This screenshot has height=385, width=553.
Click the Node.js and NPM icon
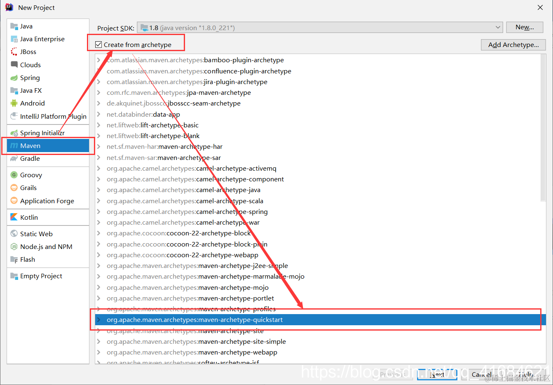tap(14, 247)
